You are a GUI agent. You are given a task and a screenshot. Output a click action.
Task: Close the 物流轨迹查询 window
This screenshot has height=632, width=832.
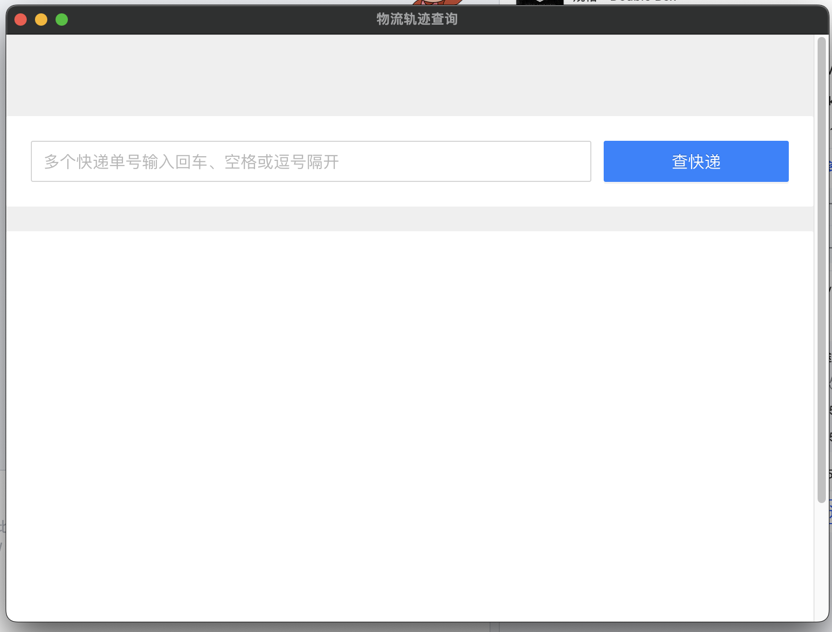click(21, 20)
